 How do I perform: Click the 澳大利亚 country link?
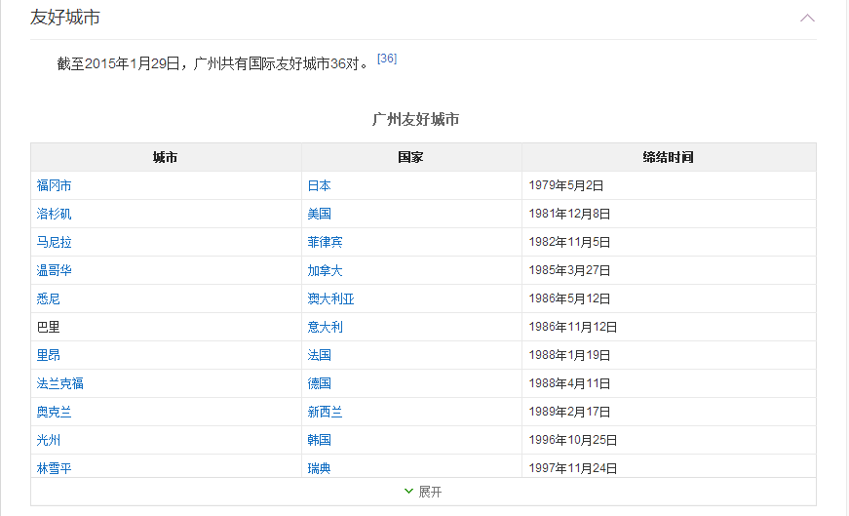coord(330,298)
